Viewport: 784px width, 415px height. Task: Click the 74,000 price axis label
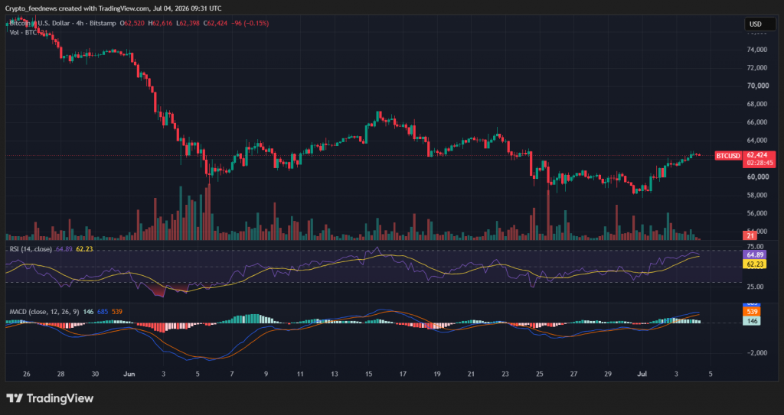pos(758,50)
